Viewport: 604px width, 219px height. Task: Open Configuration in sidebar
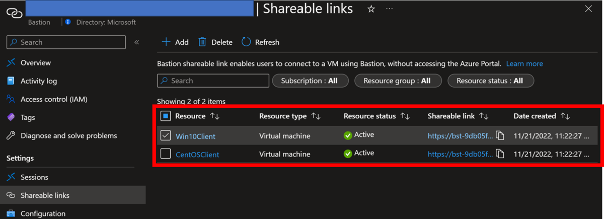pyautogui.click(x=43, y=213)
